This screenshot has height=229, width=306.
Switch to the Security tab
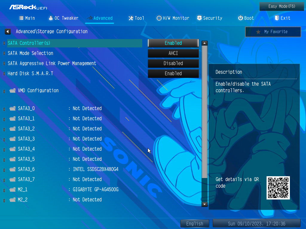[209, 18]
